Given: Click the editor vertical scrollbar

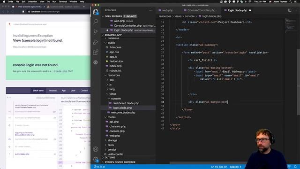Looking at the screenshot, I should [x=299, y=83].
